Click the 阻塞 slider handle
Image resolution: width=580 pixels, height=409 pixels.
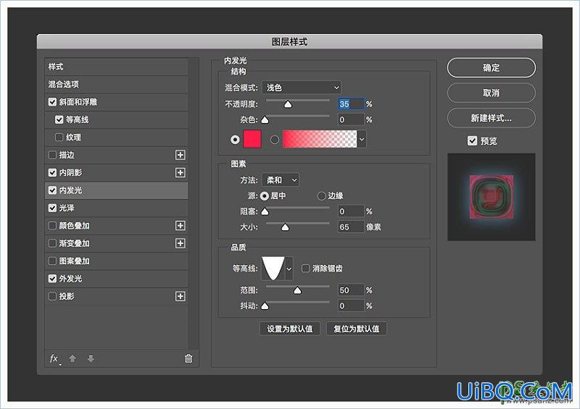point(265,211)
